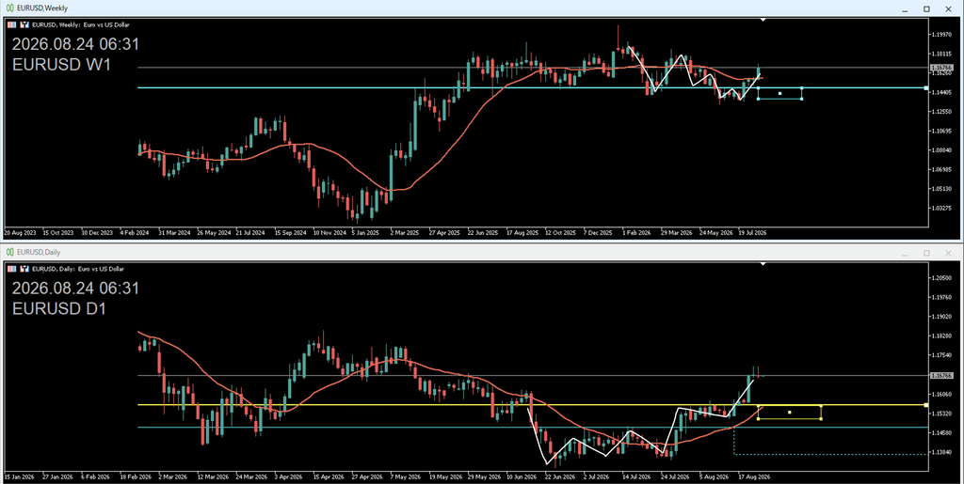Activate the EURUSD,Daily window title bar
The width and height of the screenshot is (964, 484).
pos(482,252)
